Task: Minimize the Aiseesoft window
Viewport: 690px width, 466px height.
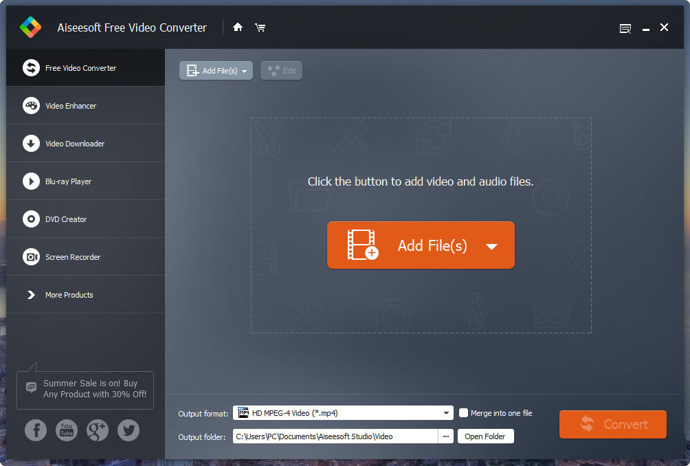Action: tap(645, 30)
